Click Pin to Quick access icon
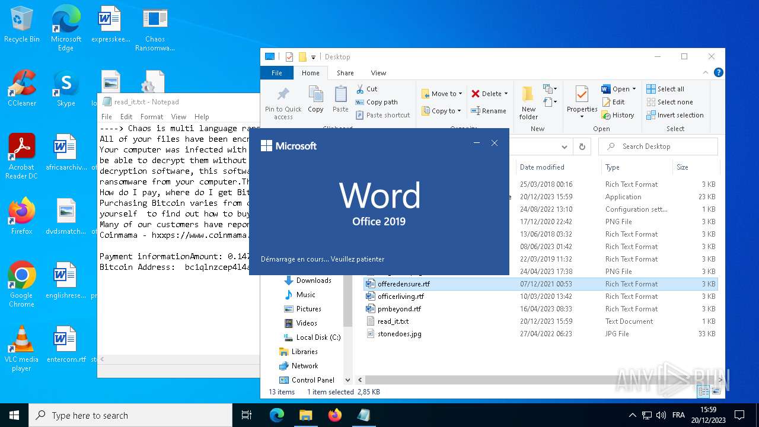 pyautogui.click(x=283, y=103)
